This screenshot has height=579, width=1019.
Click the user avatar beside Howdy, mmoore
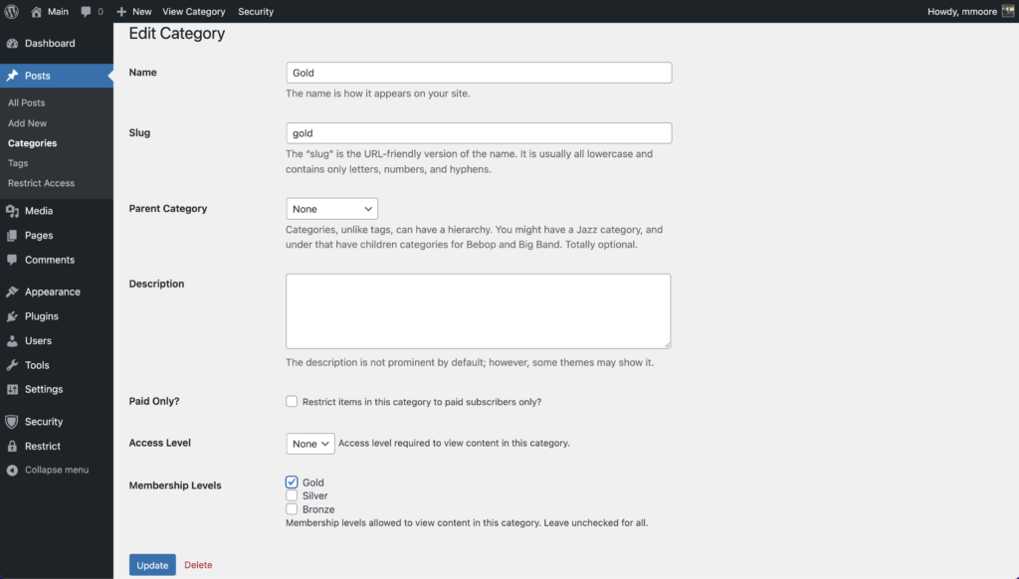coord(1008,11)
